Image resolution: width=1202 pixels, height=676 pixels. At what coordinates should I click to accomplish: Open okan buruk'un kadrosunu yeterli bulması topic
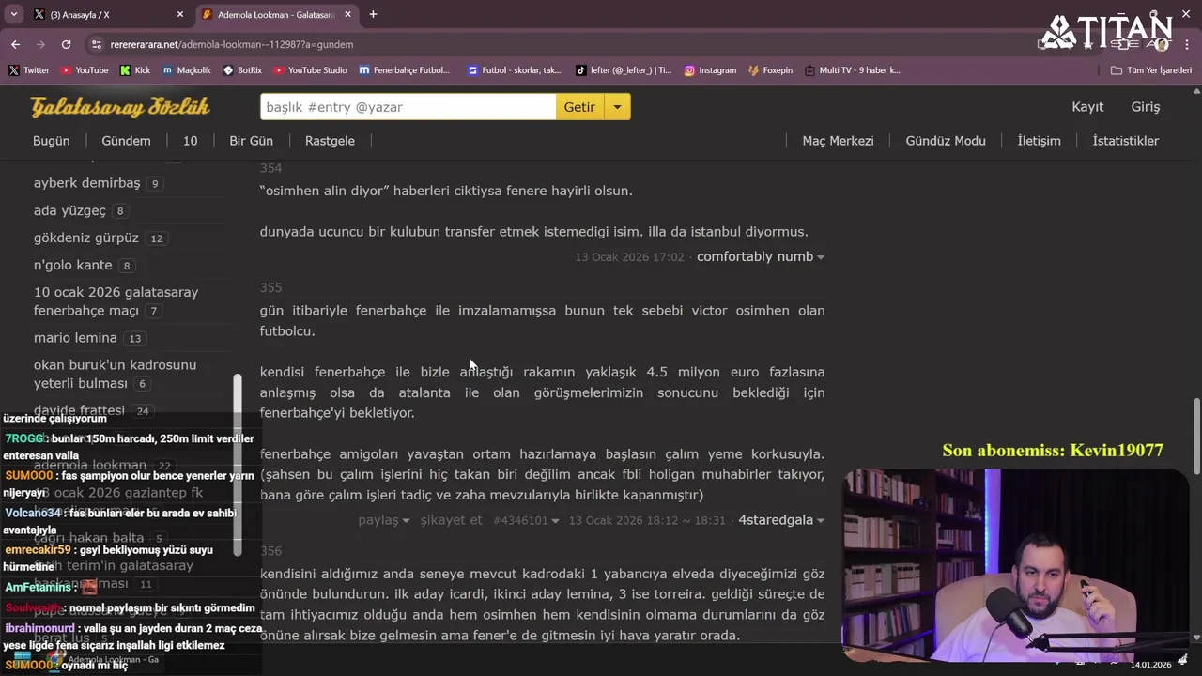(115, 374)
